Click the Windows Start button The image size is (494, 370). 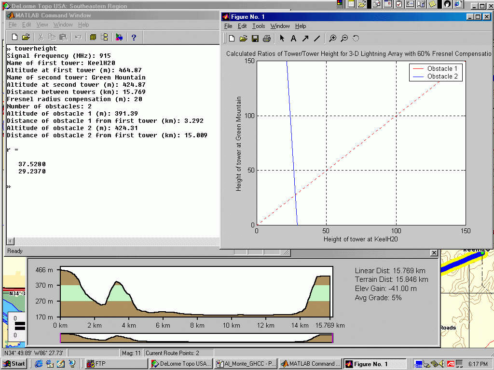pyautogui.click(x=14, y=364)
